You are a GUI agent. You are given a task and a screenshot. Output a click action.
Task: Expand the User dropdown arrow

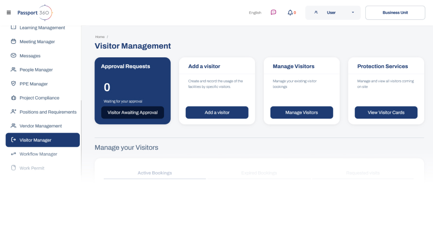(x=353, y=13)
